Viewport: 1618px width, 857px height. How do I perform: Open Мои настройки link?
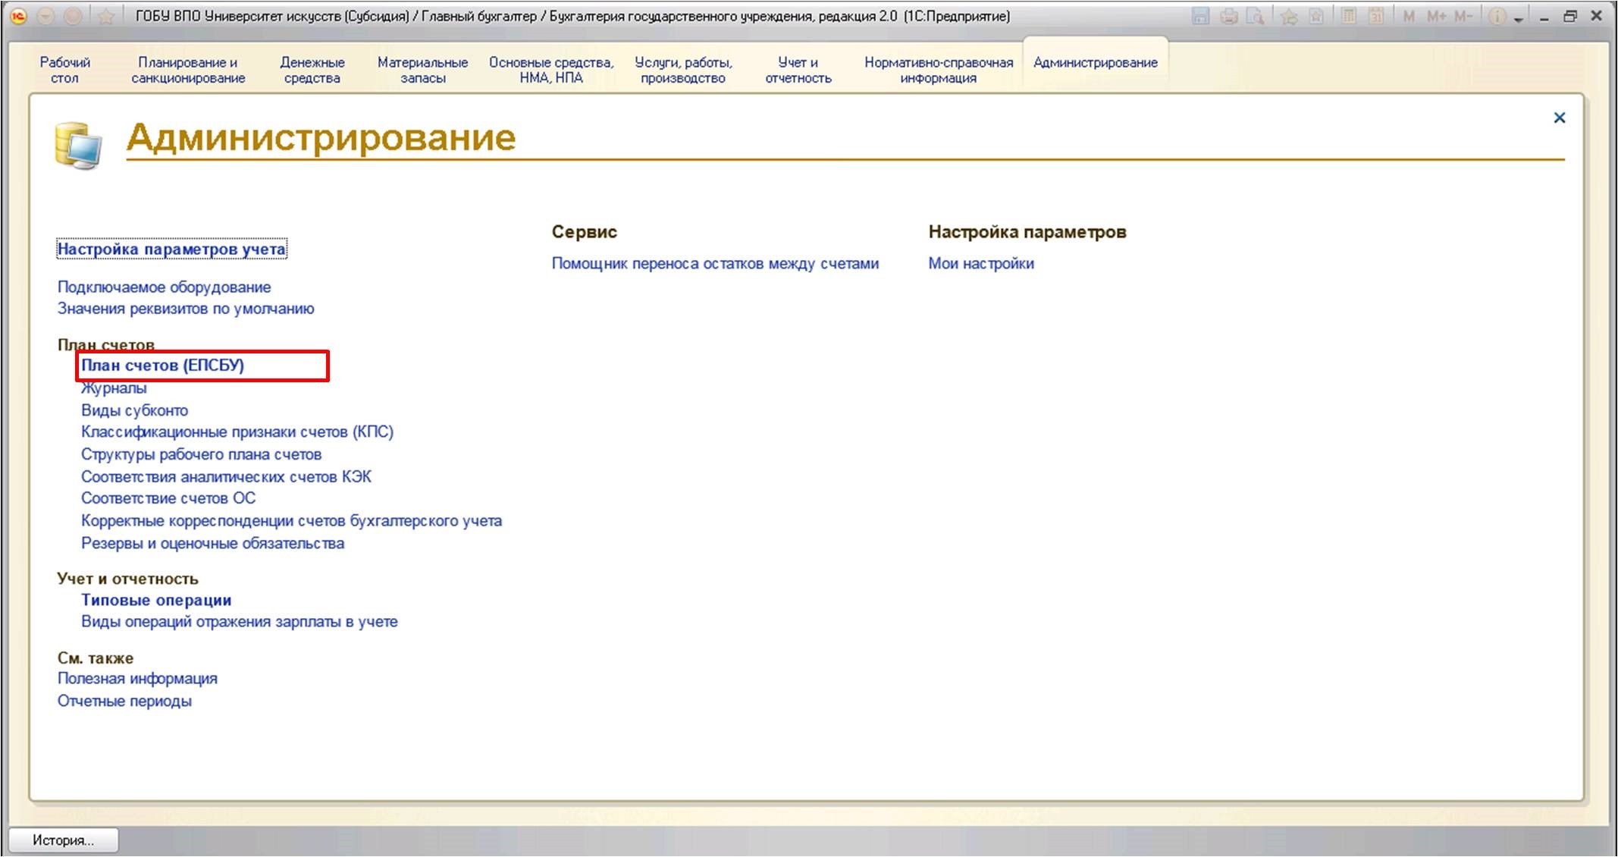tap(980, 263)
